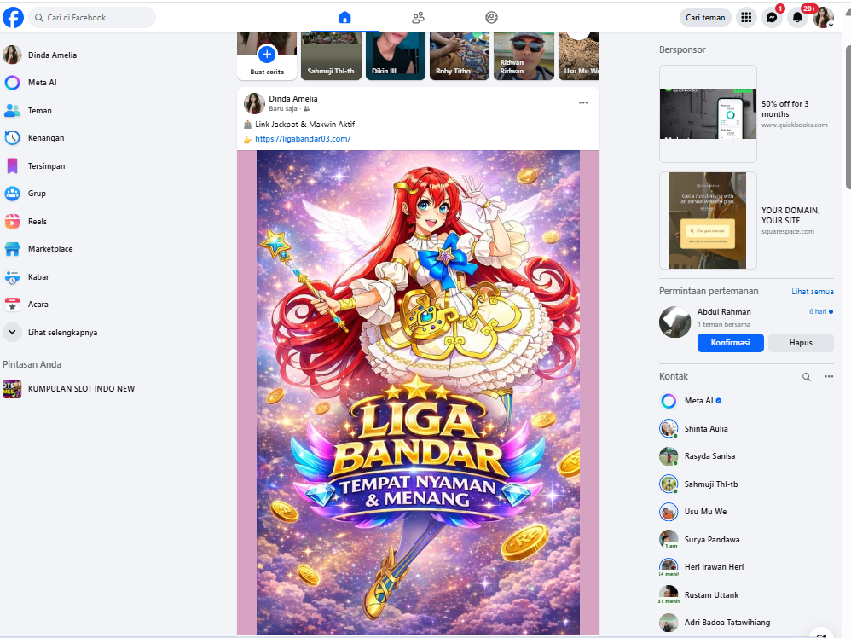Click the Cari teman button
Image resolution: width=851 pixels, height=638 pixels.
pos(705,17)
